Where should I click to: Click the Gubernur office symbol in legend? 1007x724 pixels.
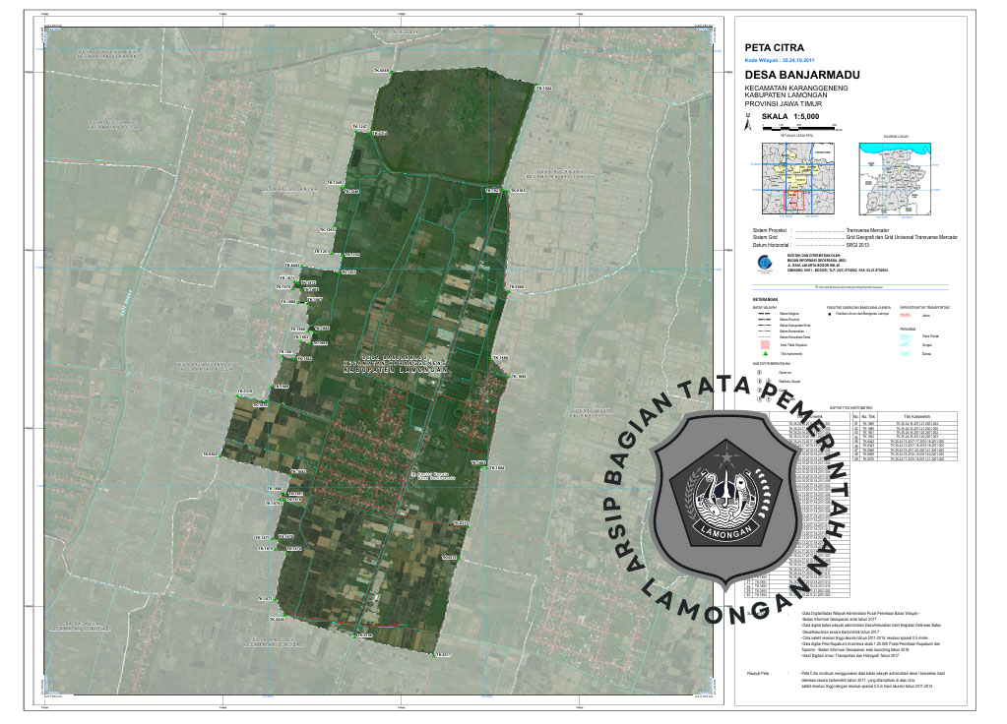pos(760,373)
